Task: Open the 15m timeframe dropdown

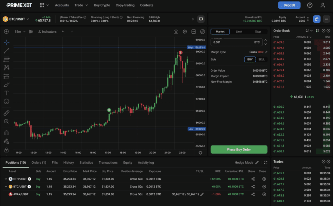Action: [x=20, y=32]
